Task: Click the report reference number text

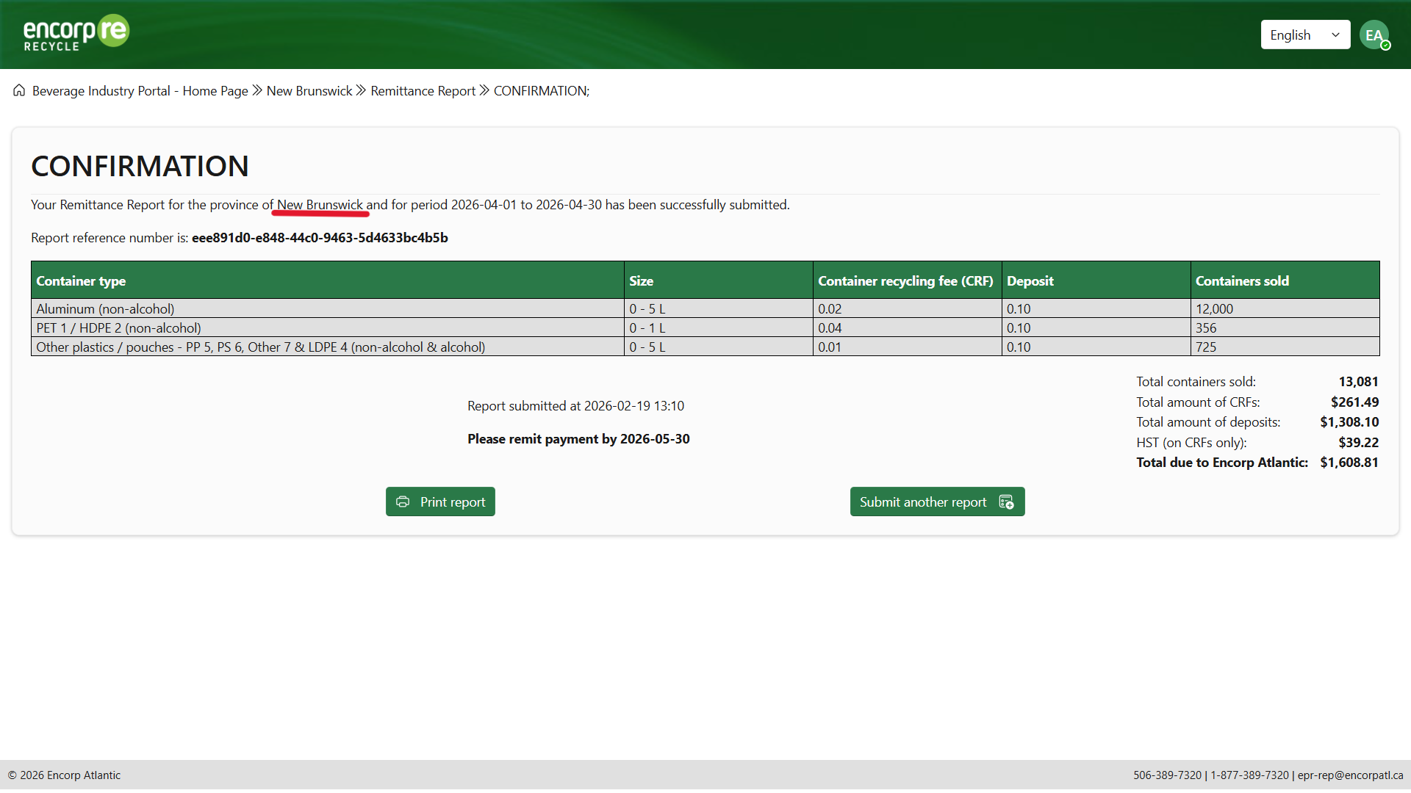Action: click(320, 237)
